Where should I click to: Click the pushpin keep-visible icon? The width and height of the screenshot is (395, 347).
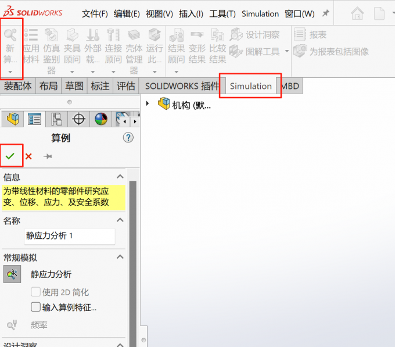[x=48, y=156]
